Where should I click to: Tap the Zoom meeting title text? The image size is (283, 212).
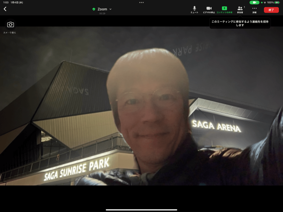[102, 9]
